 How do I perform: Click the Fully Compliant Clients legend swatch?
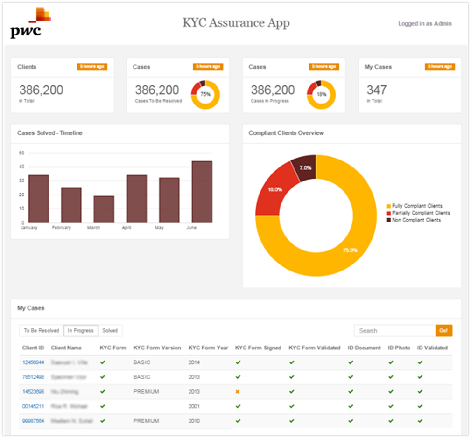(388, 206)
